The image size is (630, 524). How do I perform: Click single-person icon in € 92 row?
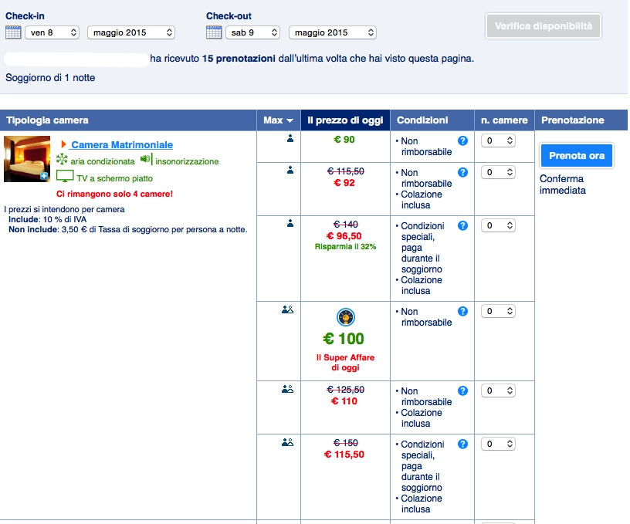click(x=290, y=171)
